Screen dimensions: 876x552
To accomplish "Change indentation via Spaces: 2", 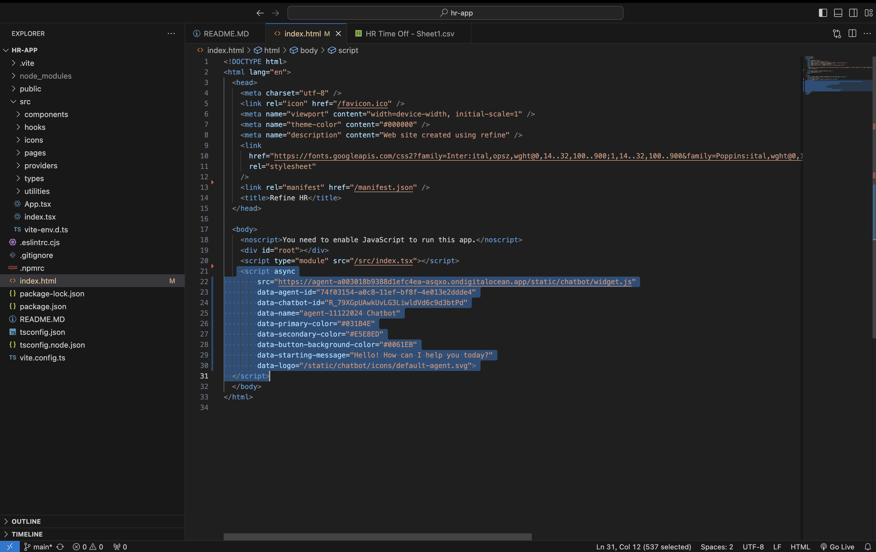I will coord(717,546).
